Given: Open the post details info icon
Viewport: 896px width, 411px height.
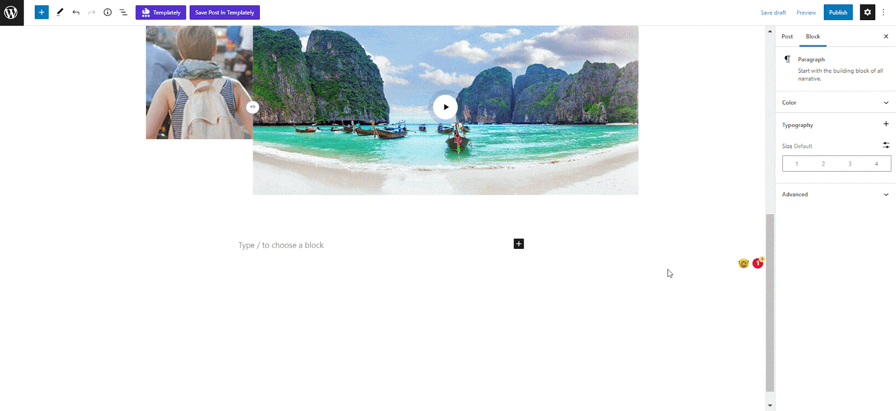Looking at the screenshot, I should coord(108,12).
